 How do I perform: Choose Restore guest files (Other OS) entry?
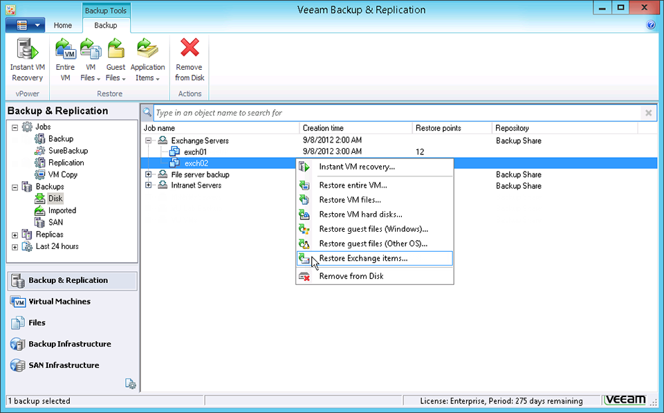pos(375,244)
